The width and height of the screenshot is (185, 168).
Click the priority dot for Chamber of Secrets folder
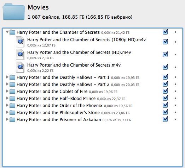(175, 32)
